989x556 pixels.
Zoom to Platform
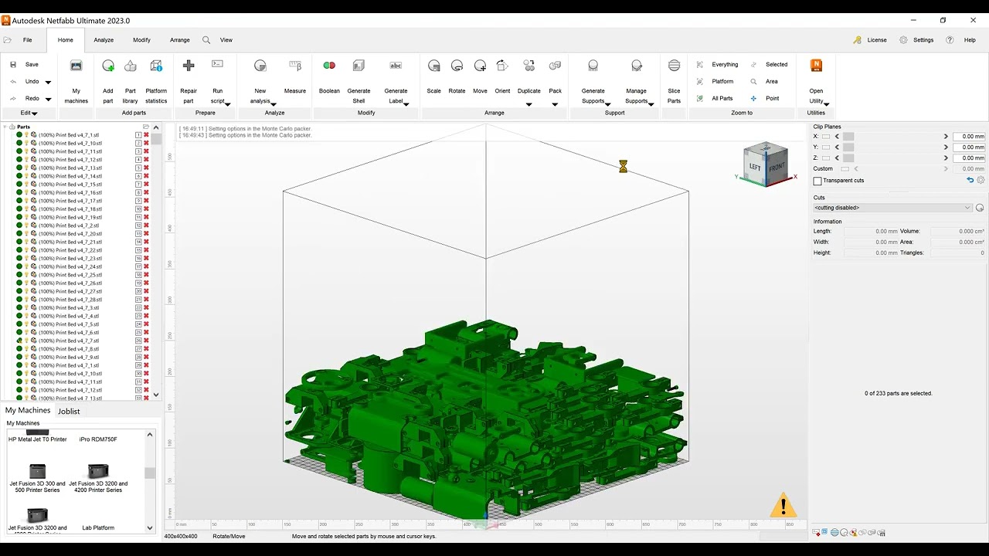pyautogui.click(x=715, y=82)
